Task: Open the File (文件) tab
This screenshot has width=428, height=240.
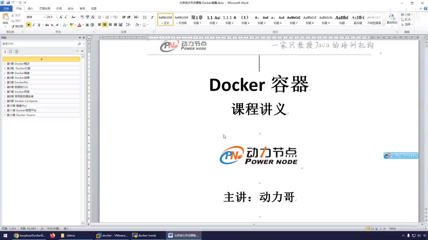Action: pyautogui.click(x=6, y=8)
